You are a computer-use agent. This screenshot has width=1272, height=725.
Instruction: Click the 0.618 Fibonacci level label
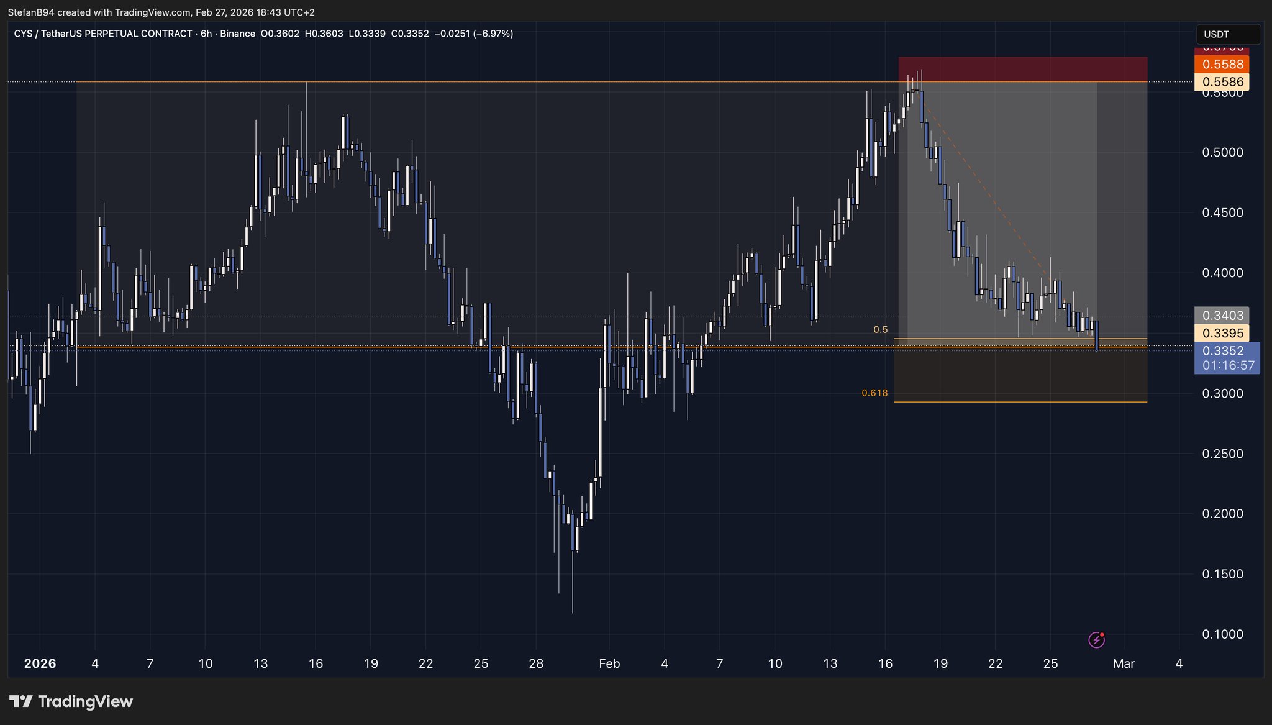[x=874, y=393]
